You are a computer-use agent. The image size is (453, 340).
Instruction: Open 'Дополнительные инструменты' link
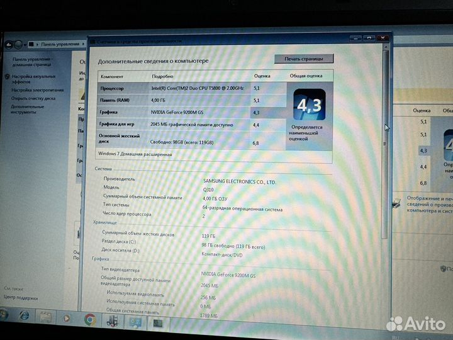tap(27, 109)
